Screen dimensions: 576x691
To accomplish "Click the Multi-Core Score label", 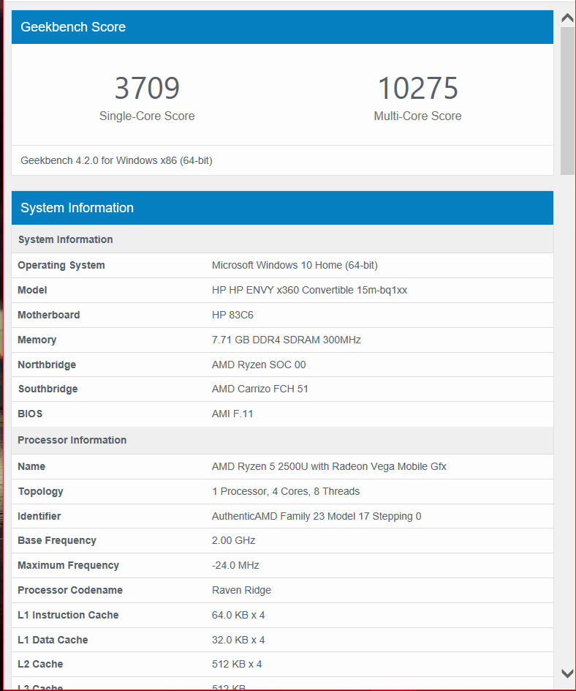I will point(417,116).
